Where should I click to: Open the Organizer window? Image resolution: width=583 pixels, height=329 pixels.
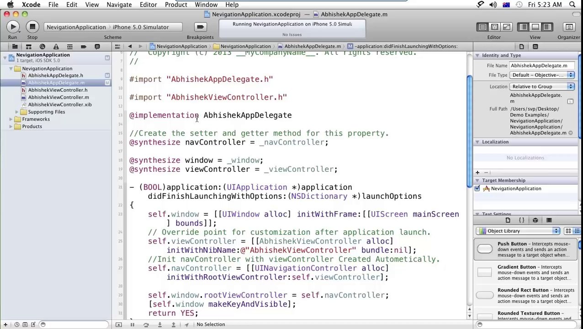click(x=569, y=27)
